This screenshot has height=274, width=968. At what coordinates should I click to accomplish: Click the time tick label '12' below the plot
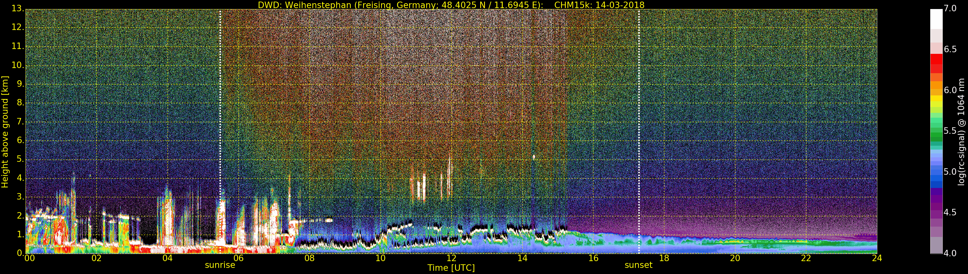point(451,258)
